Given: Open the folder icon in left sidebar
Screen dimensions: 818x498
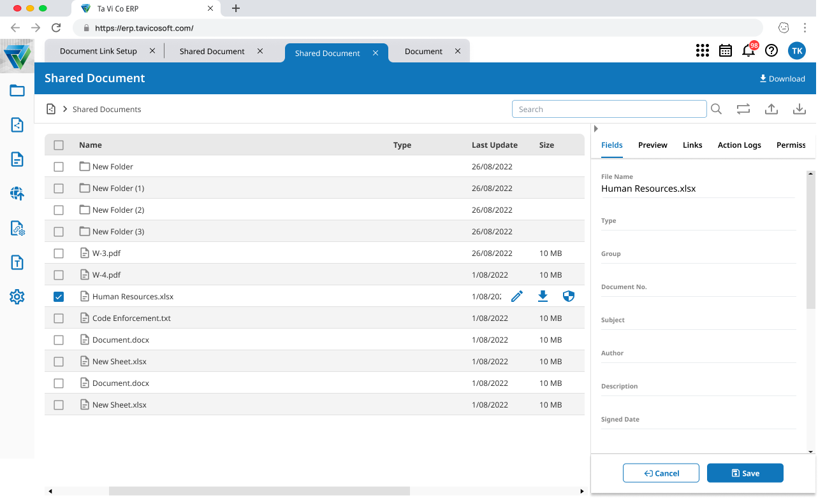Looking at the screenshot, I should point(17,90).
